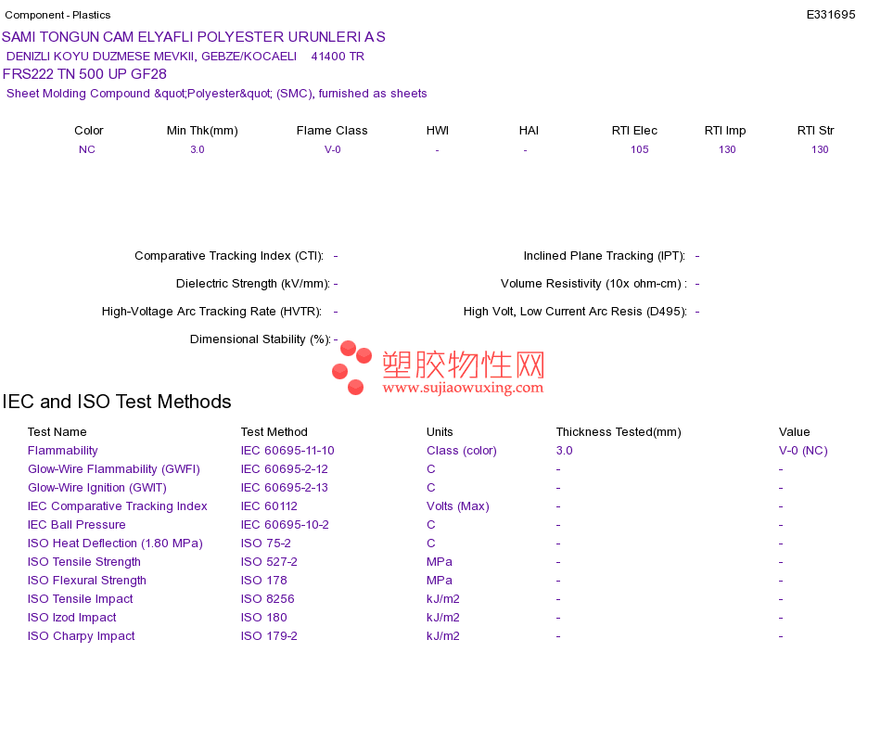Click test method ISO 178
Screen dimensions: 881x742
(264, 581)
